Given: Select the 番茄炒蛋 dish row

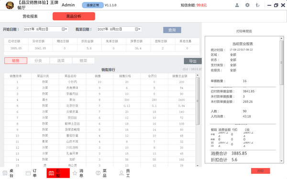Looking at the screenshot, I should [x=100, y=135].
